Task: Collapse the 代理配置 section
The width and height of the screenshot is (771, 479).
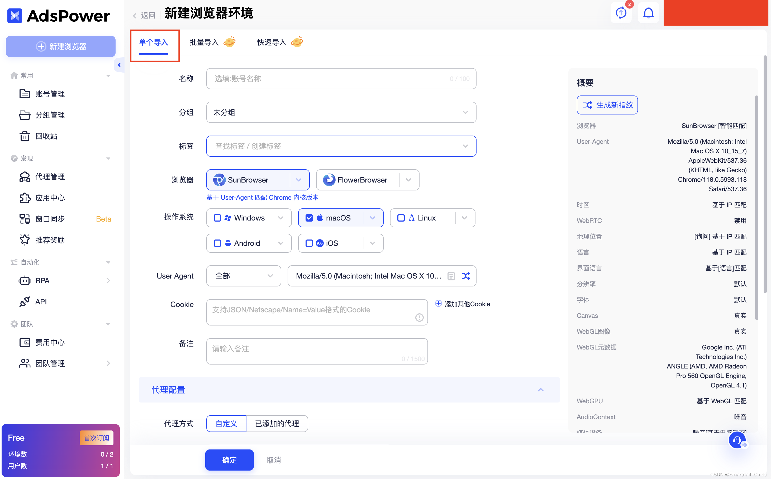Action: pos(540,390)
